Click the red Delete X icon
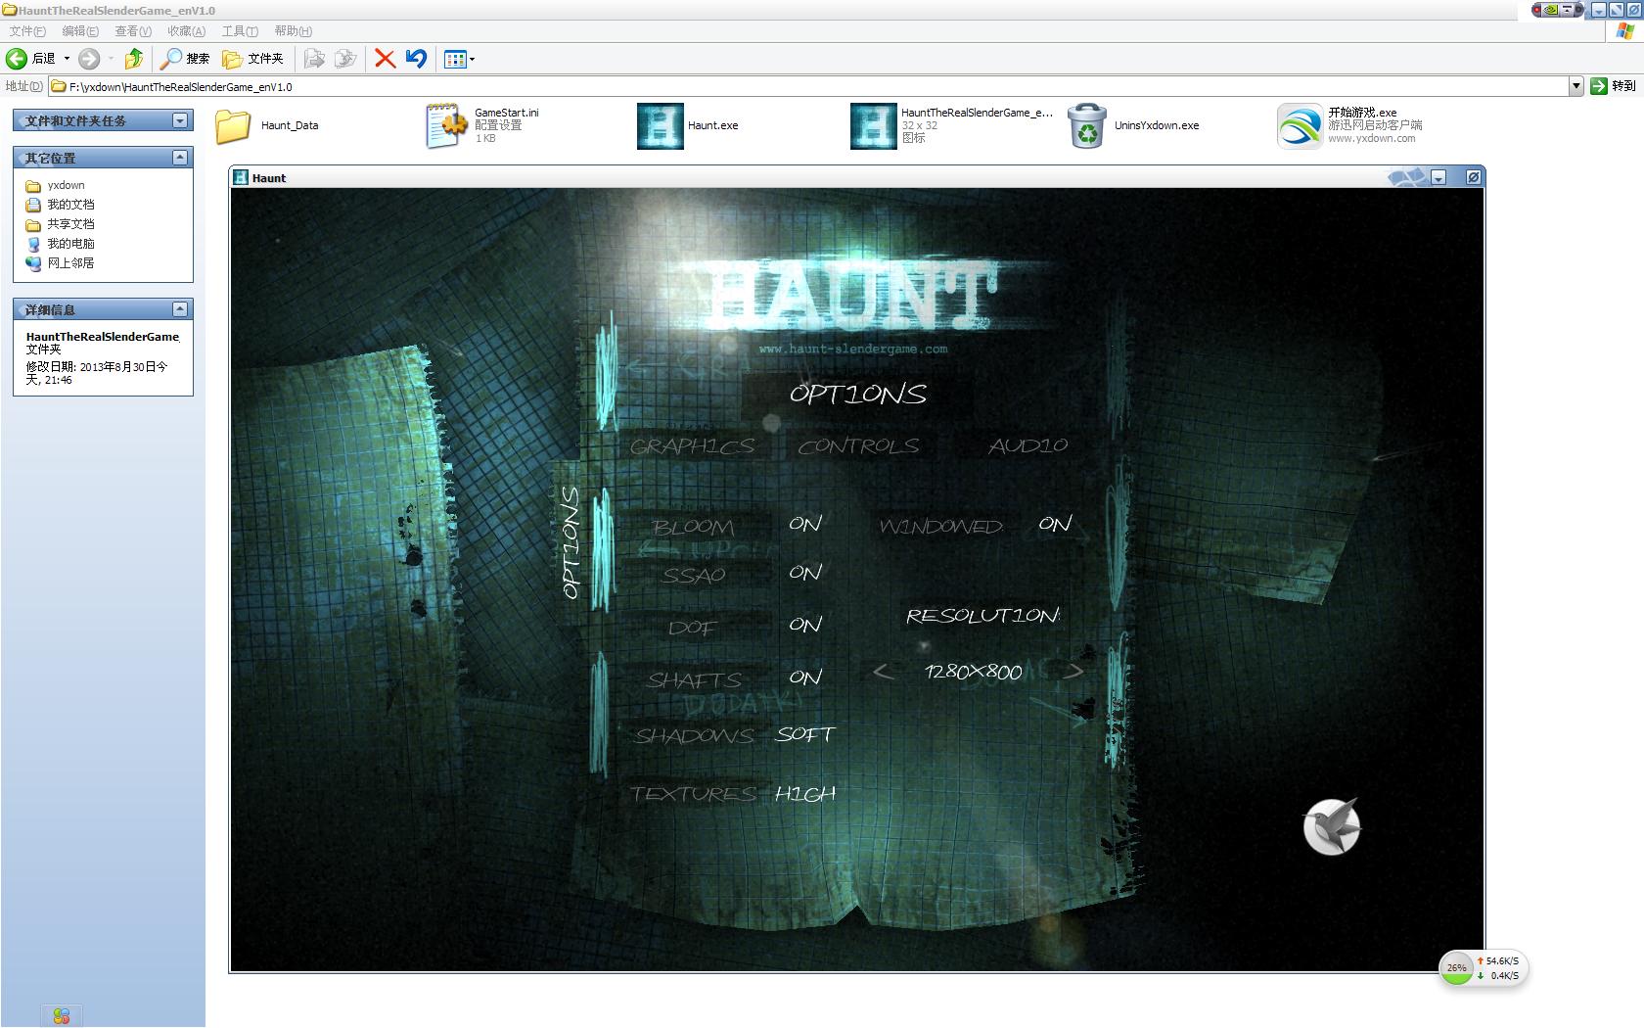1644x1028 pixels. 386,59
